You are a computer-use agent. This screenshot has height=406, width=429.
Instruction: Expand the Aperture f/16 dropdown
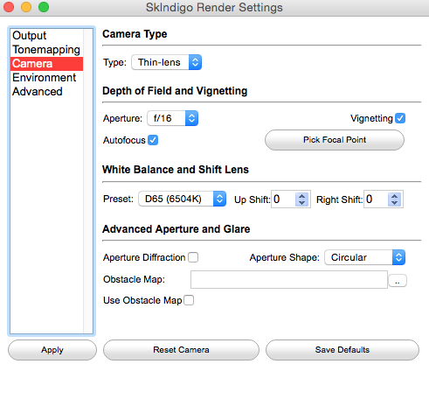tap(172, 118)
